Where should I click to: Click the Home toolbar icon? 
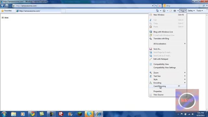click(157, 11)
